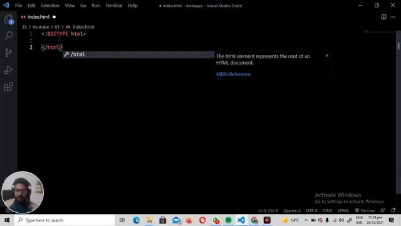Open the Selection menu
The width and height of the screenshot is (401, 226).
(x=50, y=6)
